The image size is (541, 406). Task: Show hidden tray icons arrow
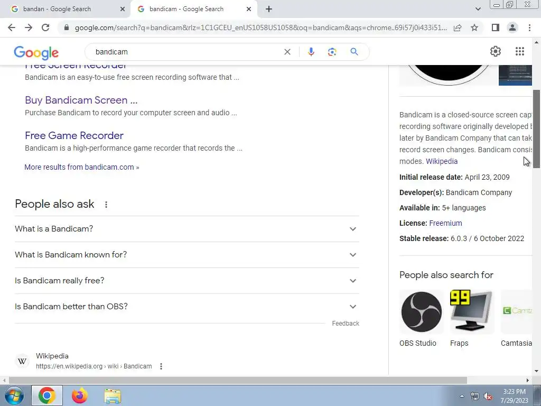[462, 396]
